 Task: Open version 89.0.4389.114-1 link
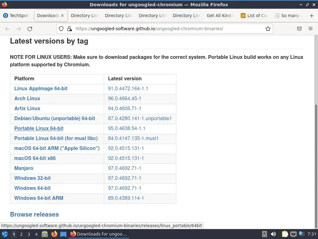[126, 198]
